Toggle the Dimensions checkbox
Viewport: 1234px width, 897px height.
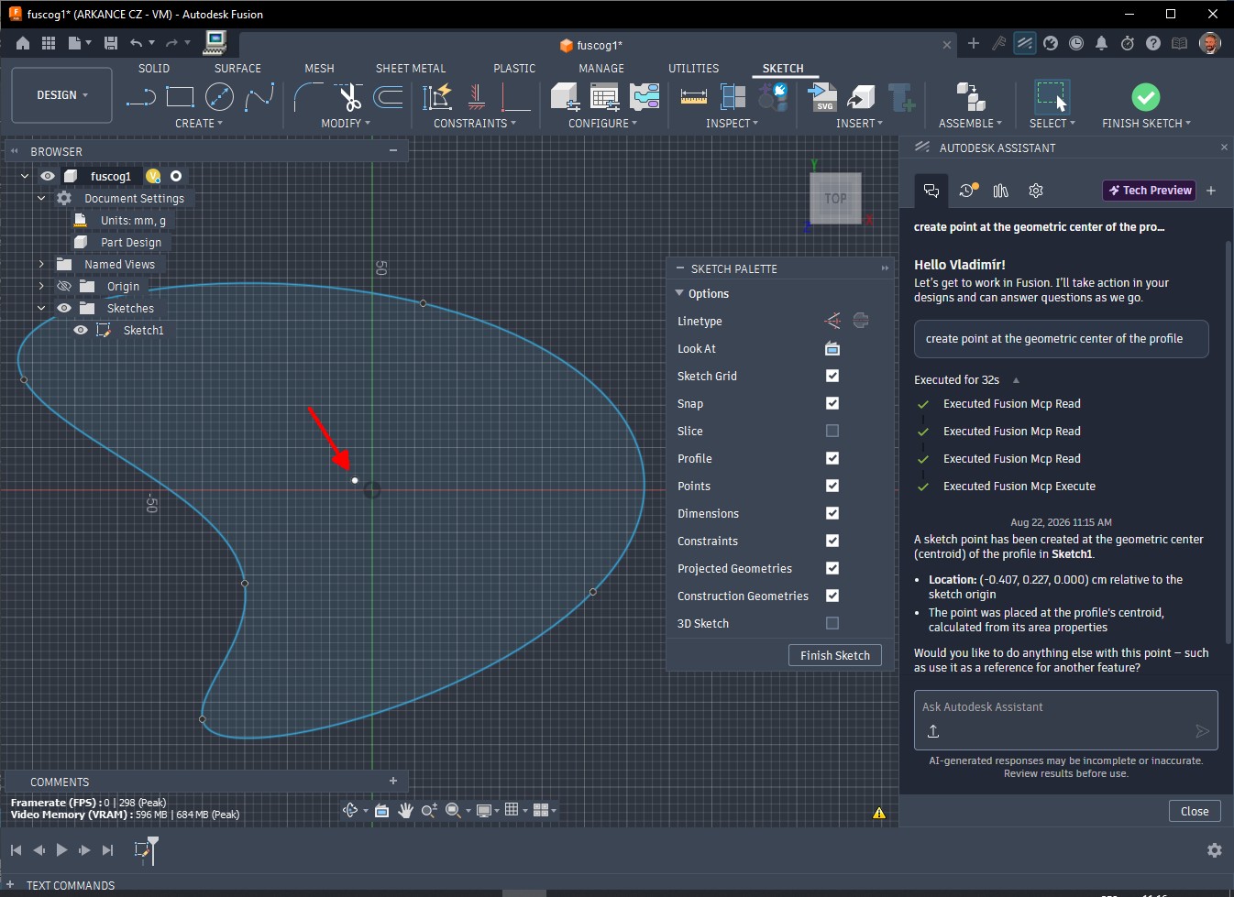[832, 513]
